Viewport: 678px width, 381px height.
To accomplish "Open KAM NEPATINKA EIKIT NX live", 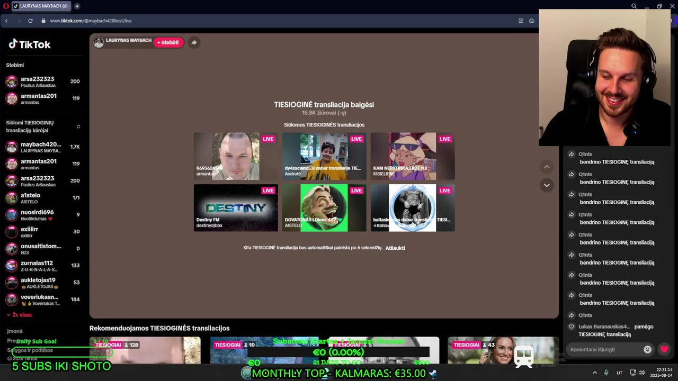I will pyautogui.click(x=413, y=156).
